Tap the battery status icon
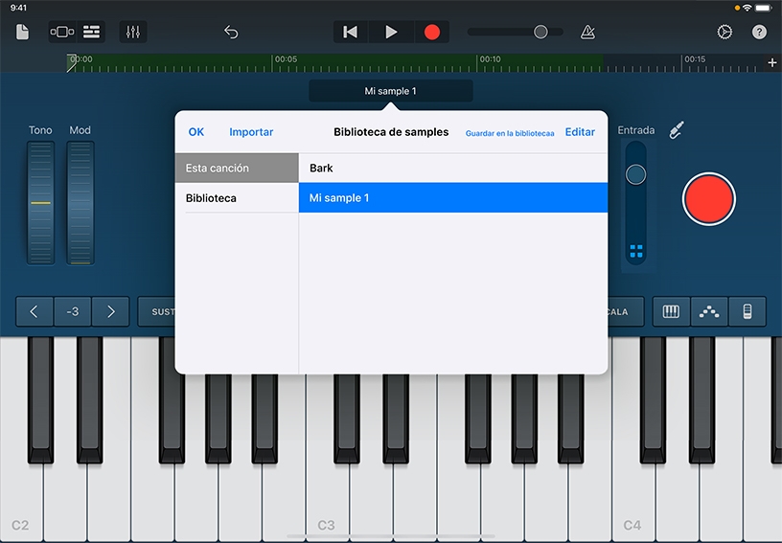 [764, 8]
